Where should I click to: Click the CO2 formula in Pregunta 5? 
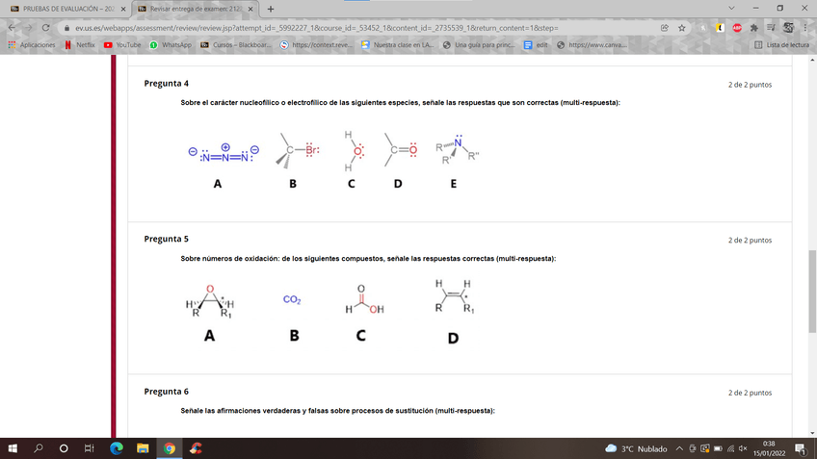click(292, 299)
